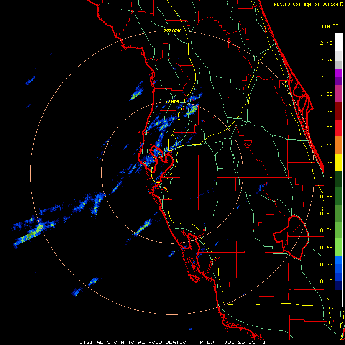Click the 1.92 scale value
Image resolution: width=345 pixels, height=345 pixels.
pos(326,94)
